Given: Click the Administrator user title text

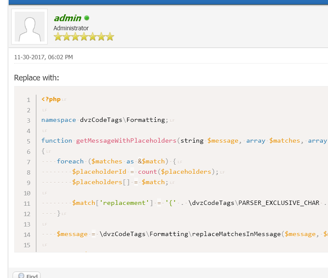Looking at the screenshot, I should click(x=71, y=28).
